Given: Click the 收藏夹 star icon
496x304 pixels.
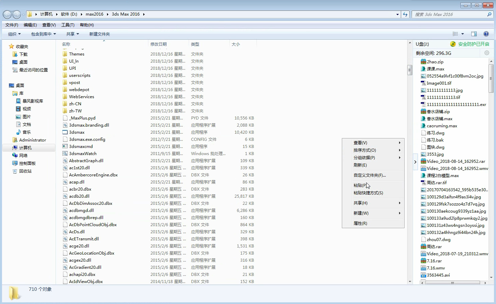Looking at the screenshot, I should coord(12,46).
